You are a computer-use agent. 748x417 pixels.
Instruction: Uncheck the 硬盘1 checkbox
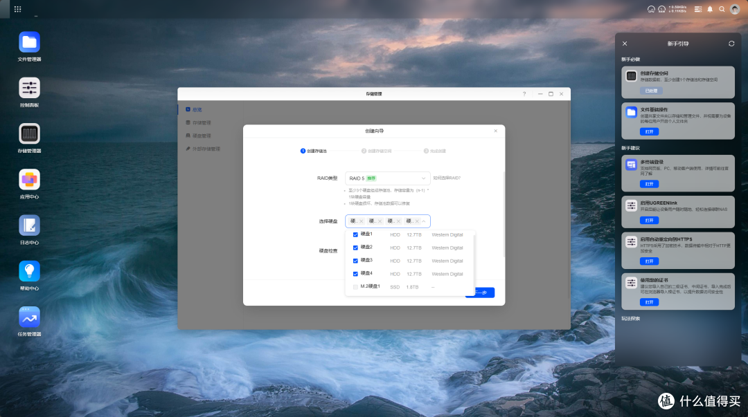pos(355,234)
